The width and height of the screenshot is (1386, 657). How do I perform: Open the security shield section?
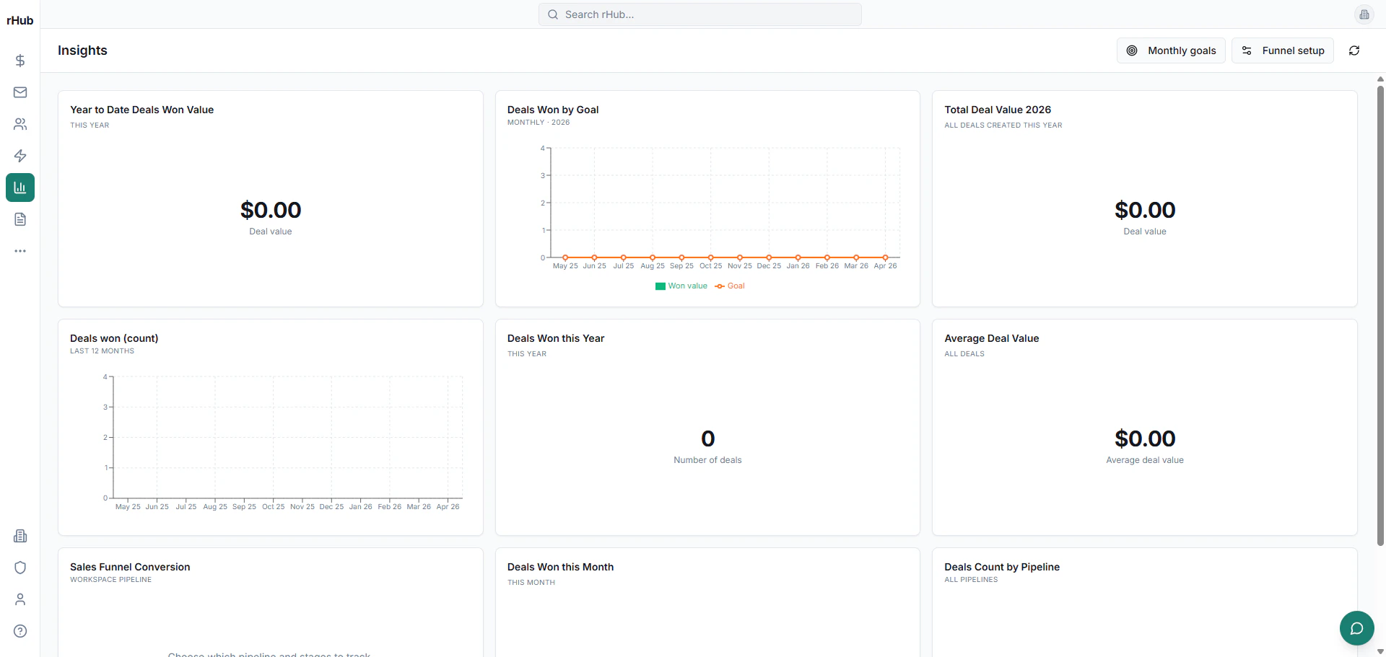[x=19, y=568]
